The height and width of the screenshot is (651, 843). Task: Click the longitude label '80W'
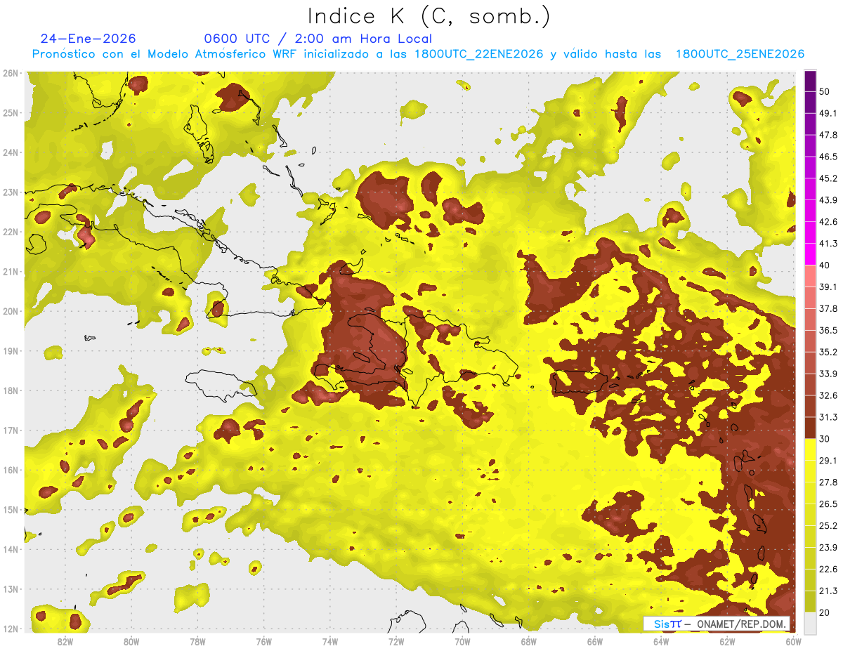pos(131,641)
